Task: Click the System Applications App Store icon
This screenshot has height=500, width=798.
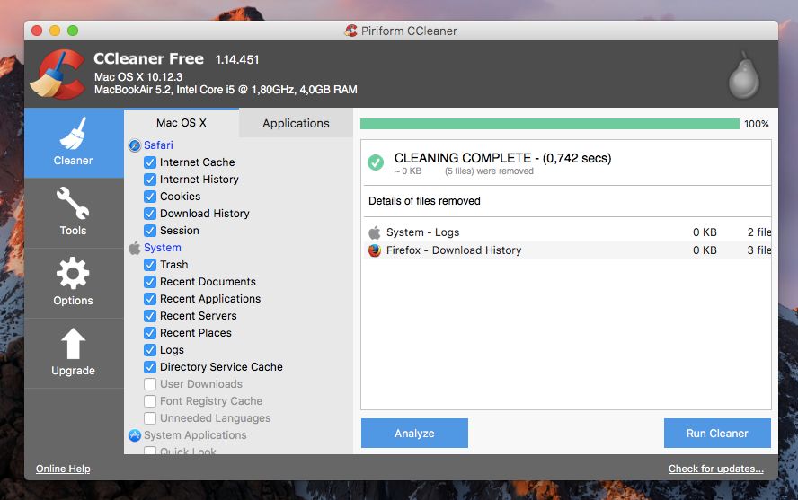Action: [x=135, y=435]
